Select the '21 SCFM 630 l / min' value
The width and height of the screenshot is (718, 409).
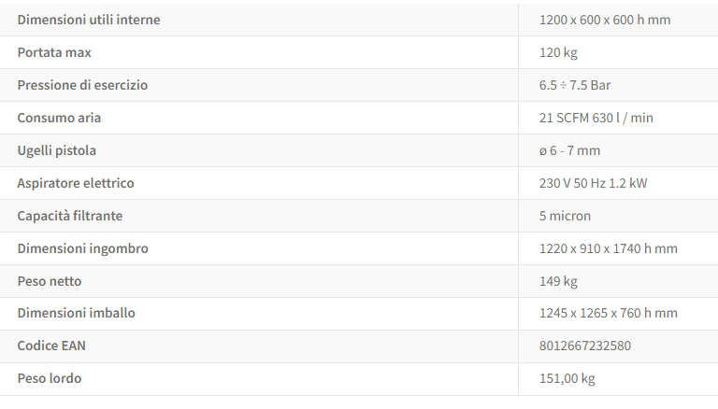(596, 118)
